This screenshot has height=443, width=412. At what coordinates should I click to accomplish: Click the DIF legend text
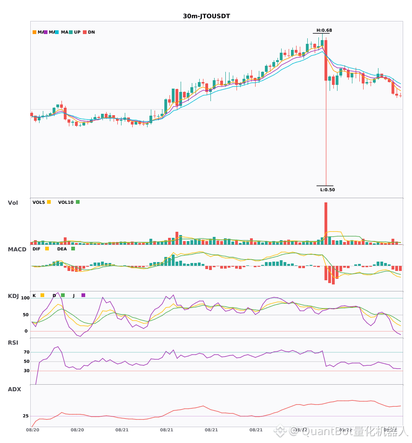(36, 249)
